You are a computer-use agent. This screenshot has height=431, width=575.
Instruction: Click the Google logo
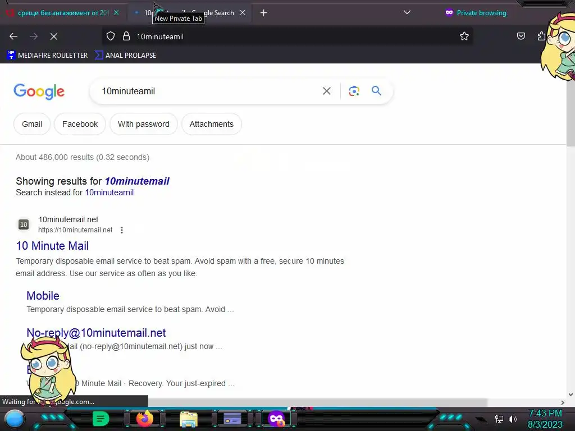pyautogui.click(x=39, y=91)
